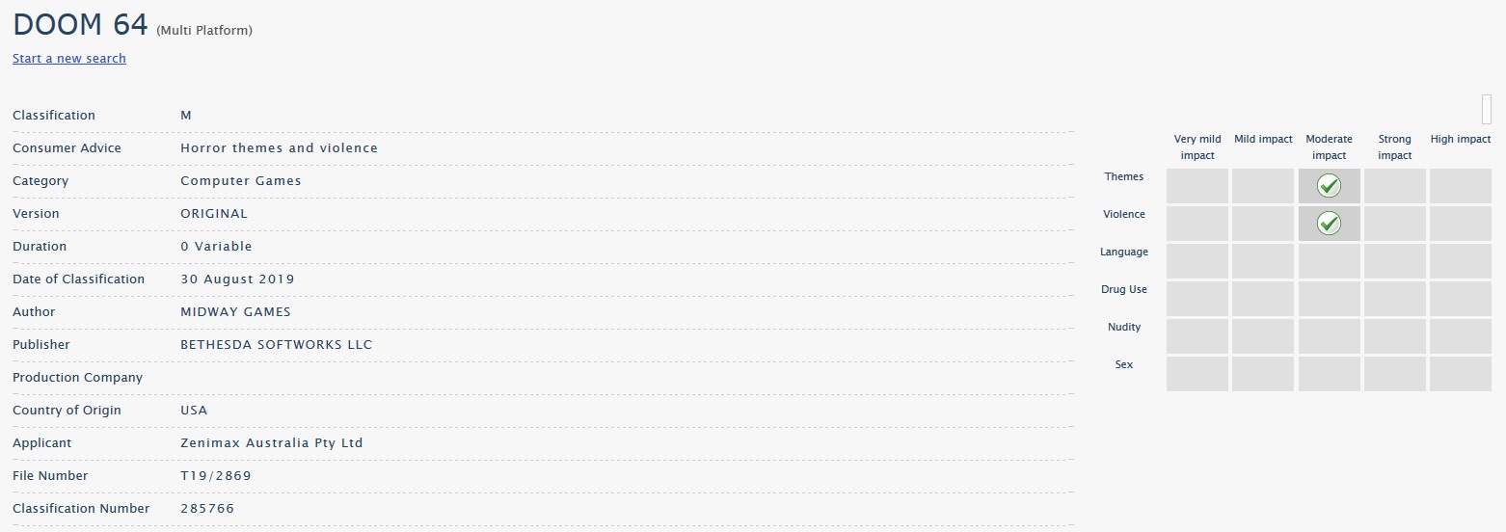The image size is (1506, 532).
Task: Select the Nudity high impact cell
Action: click(1461, 336)
